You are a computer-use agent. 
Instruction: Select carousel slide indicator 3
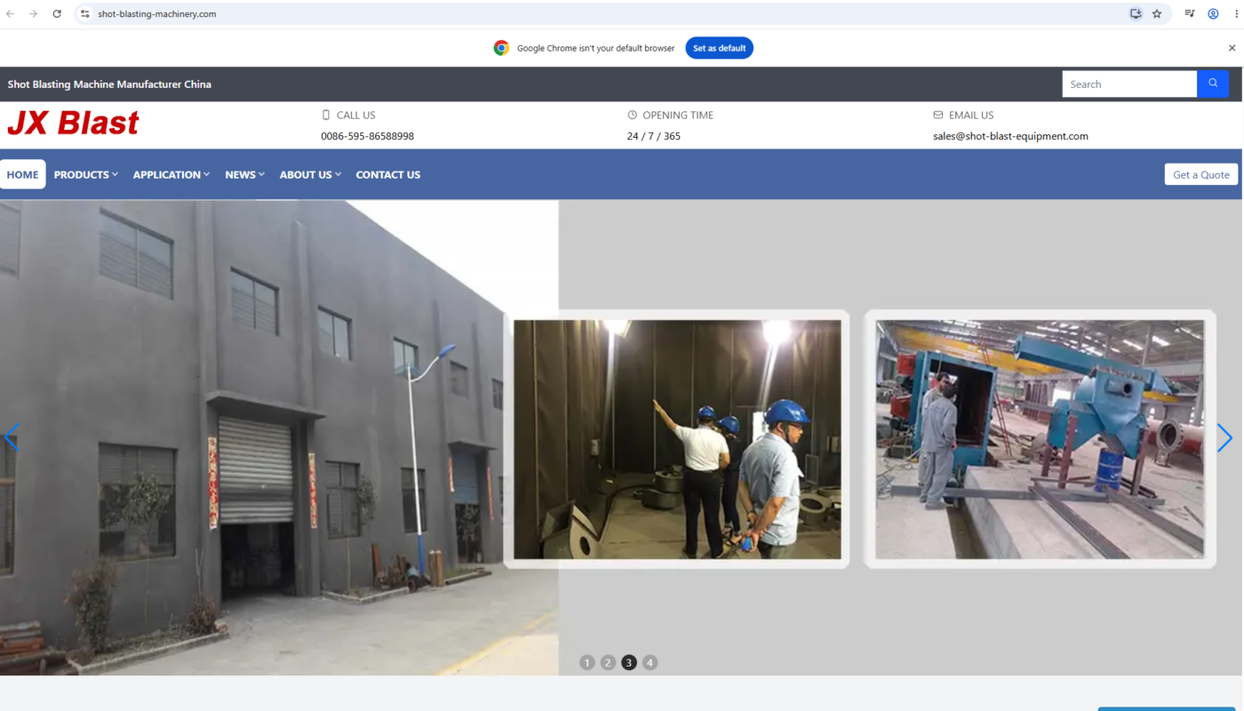[629, 662]
